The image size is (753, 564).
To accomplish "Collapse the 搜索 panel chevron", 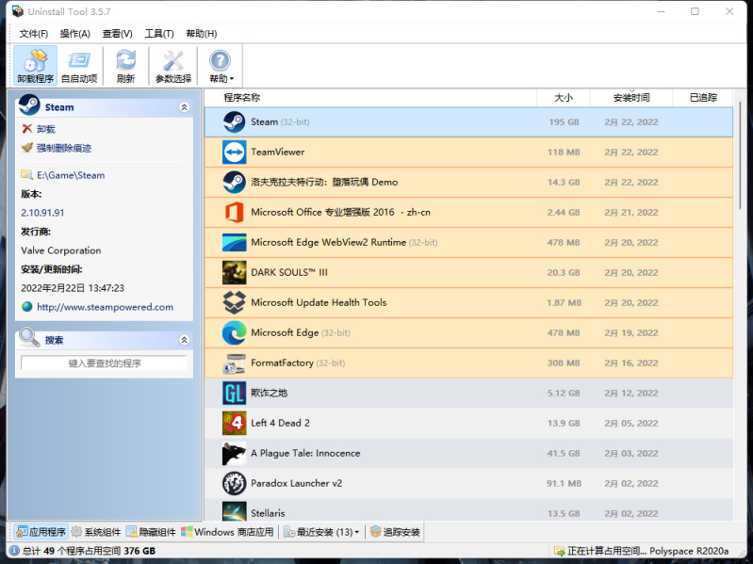I will tap(184, 340).
